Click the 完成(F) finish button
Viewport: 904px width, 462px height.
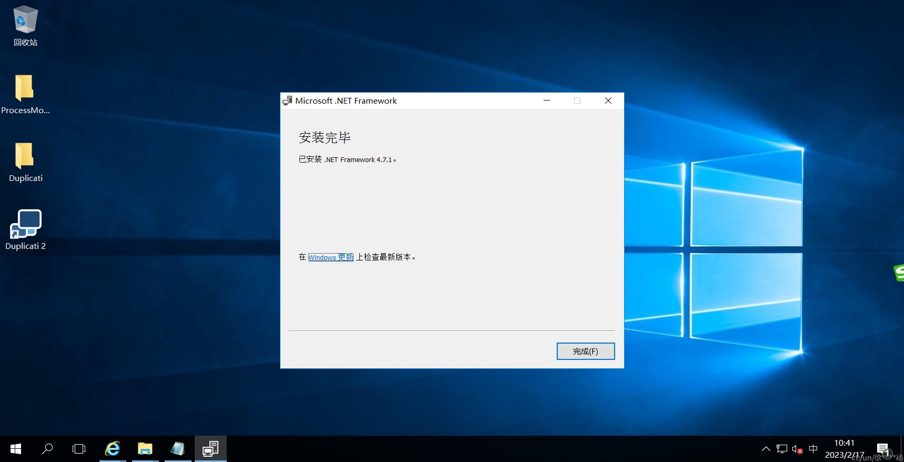pos(585,351)
